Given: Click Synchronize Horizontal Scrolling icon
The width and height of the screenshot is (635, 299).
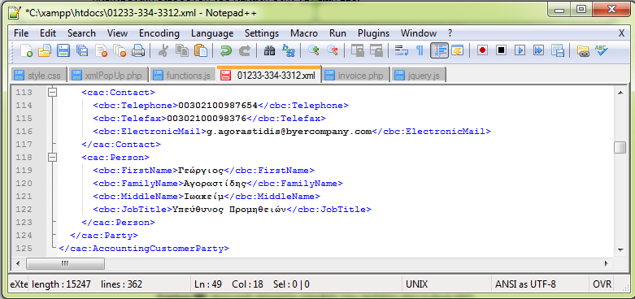Looking at the screenshot, I should point(376,50).
